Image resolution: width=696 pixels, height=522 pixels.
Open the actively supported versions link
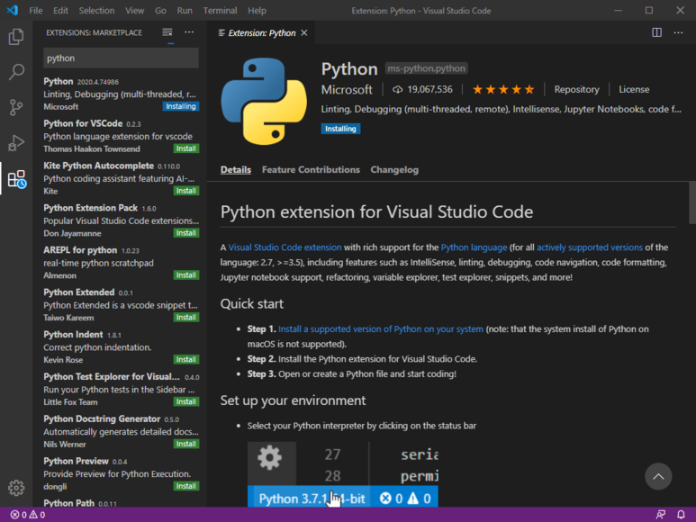click(590, 247)
